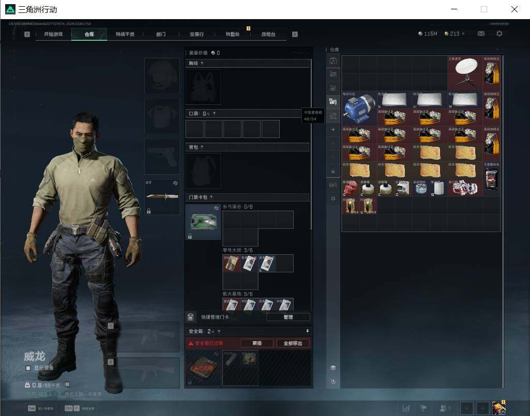Select the blue electric motor item
This screenshot has width=530, height=416.
pyautogui.click(x=359, y=108)
